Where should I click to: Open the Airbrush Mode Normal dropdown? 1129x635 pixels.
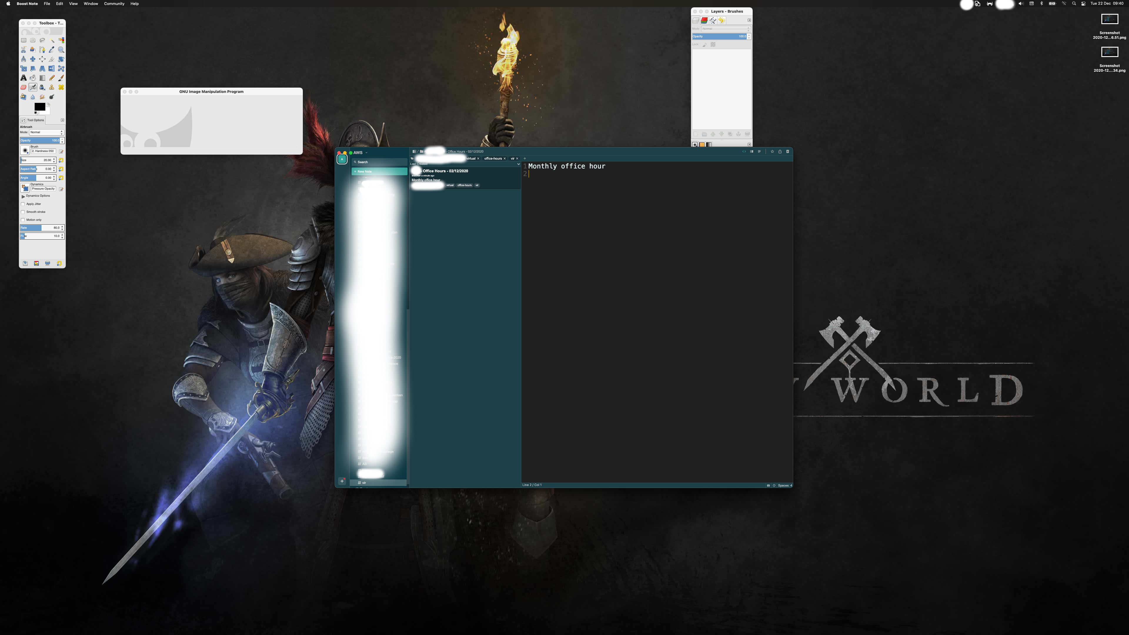tap(46, 132)
